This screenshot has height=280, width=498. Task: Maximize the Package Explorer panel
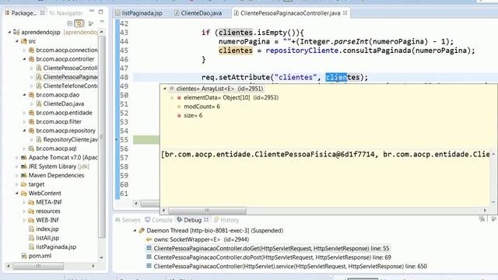click(100, 12)
